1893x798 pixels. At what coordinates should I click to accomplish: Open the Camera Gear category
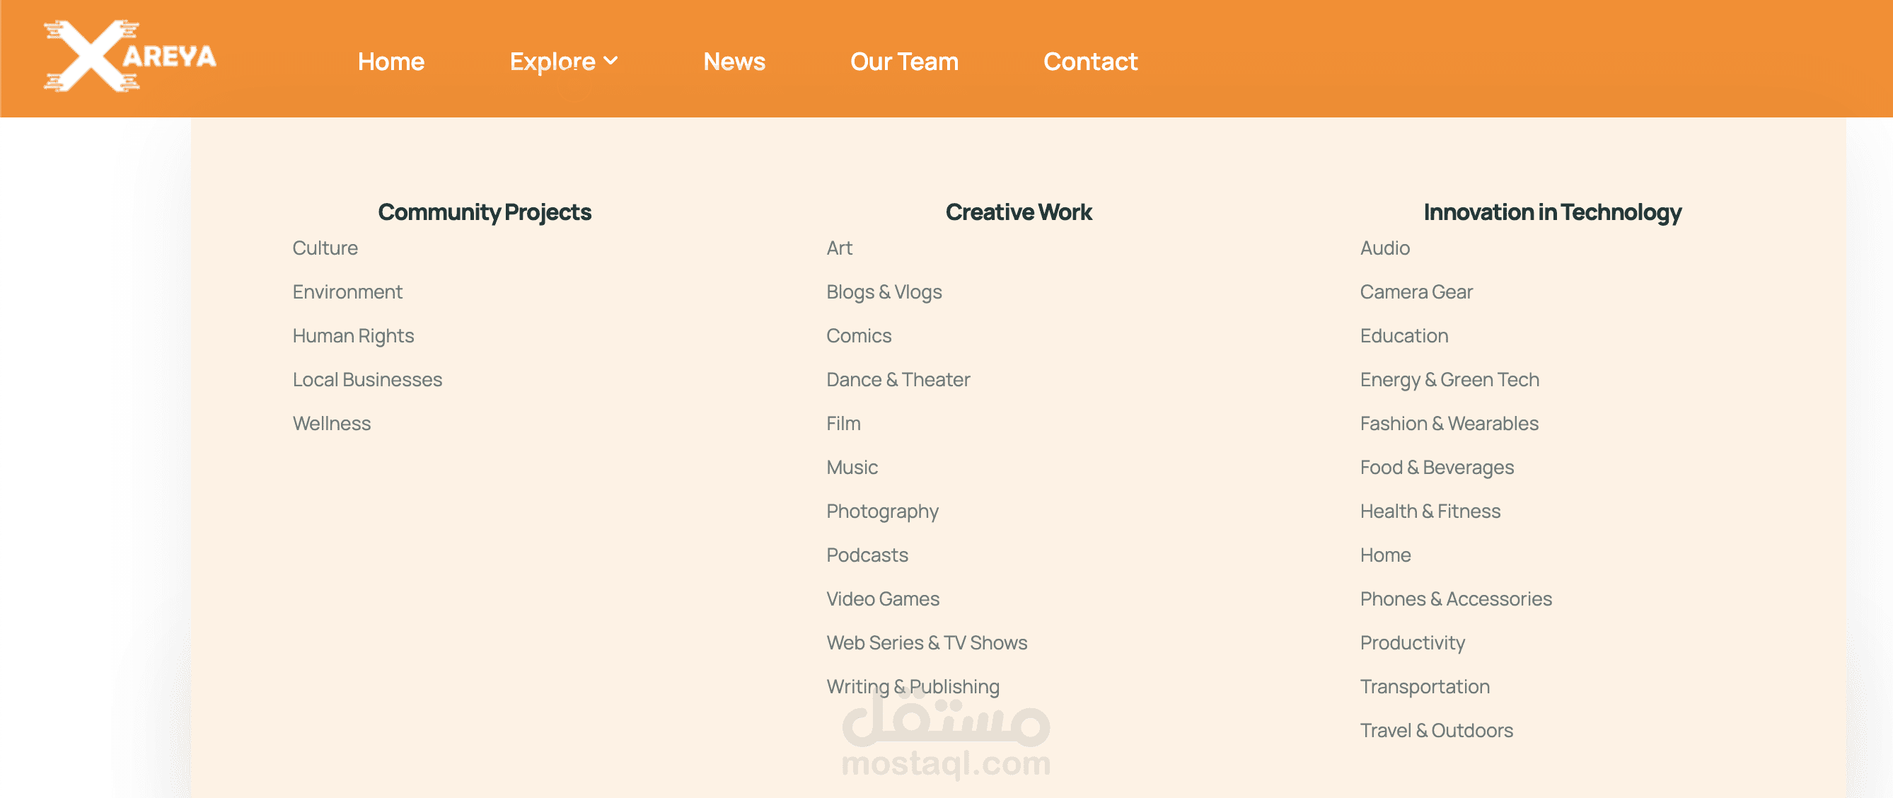click(1416, 291)
